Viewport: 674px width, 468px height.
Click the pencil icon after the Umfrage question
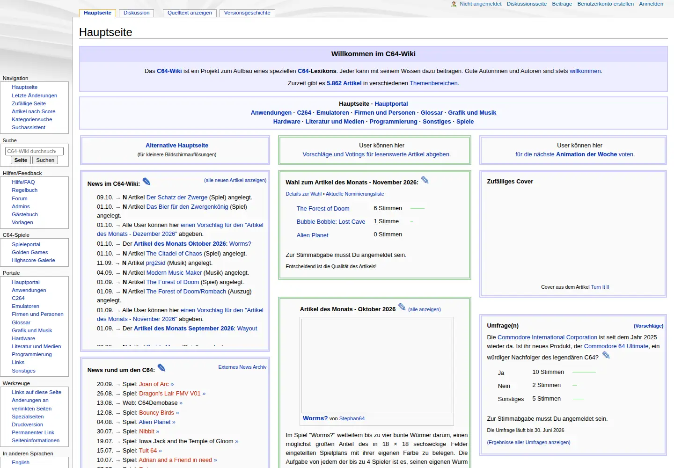tap(606, 355)
